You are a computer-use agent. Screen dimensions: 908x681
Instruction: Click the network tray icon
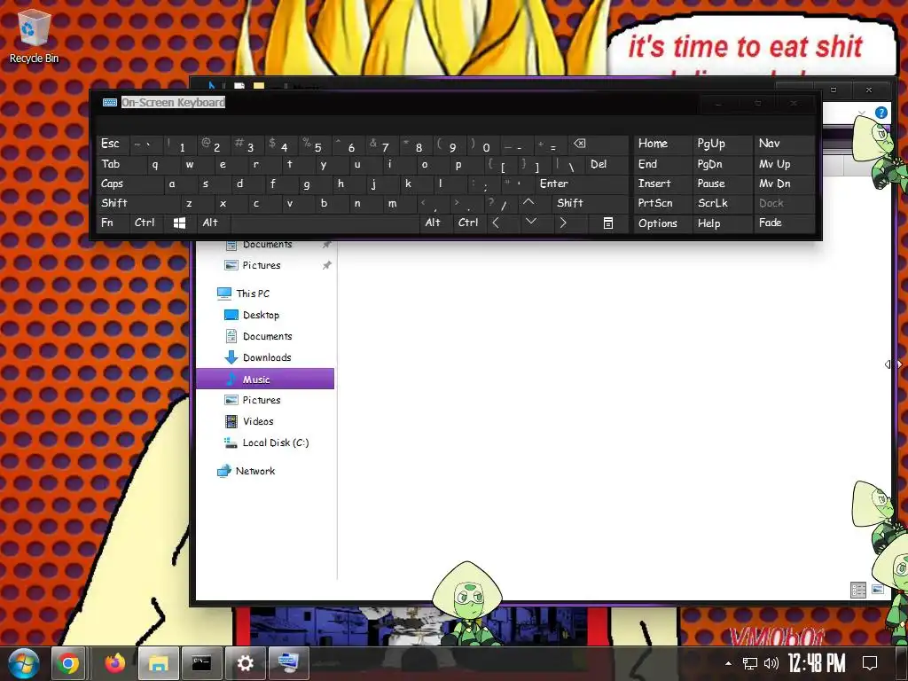[750, 663]
